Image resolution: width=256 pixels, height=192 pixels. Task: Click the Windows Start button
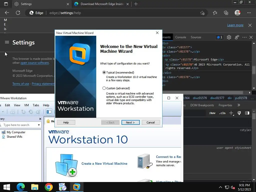tap(7, 187)
